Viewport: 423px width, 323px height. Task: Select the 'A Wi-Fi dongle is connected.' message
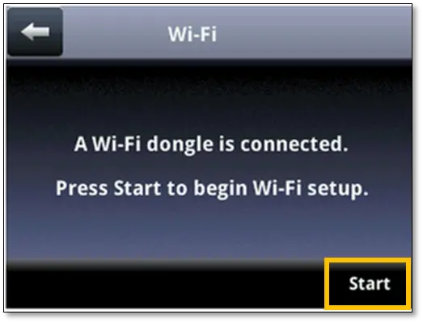211,144
